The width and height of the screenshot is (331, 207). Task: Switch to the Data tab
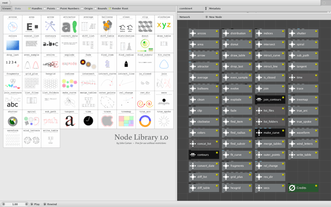[x=18, y=8]
